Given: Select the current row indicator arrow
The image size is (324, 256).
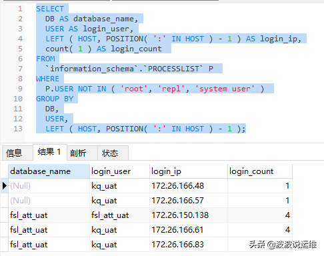Looking at the screenshot, I should pyautogui.click(x=4, y=185).
